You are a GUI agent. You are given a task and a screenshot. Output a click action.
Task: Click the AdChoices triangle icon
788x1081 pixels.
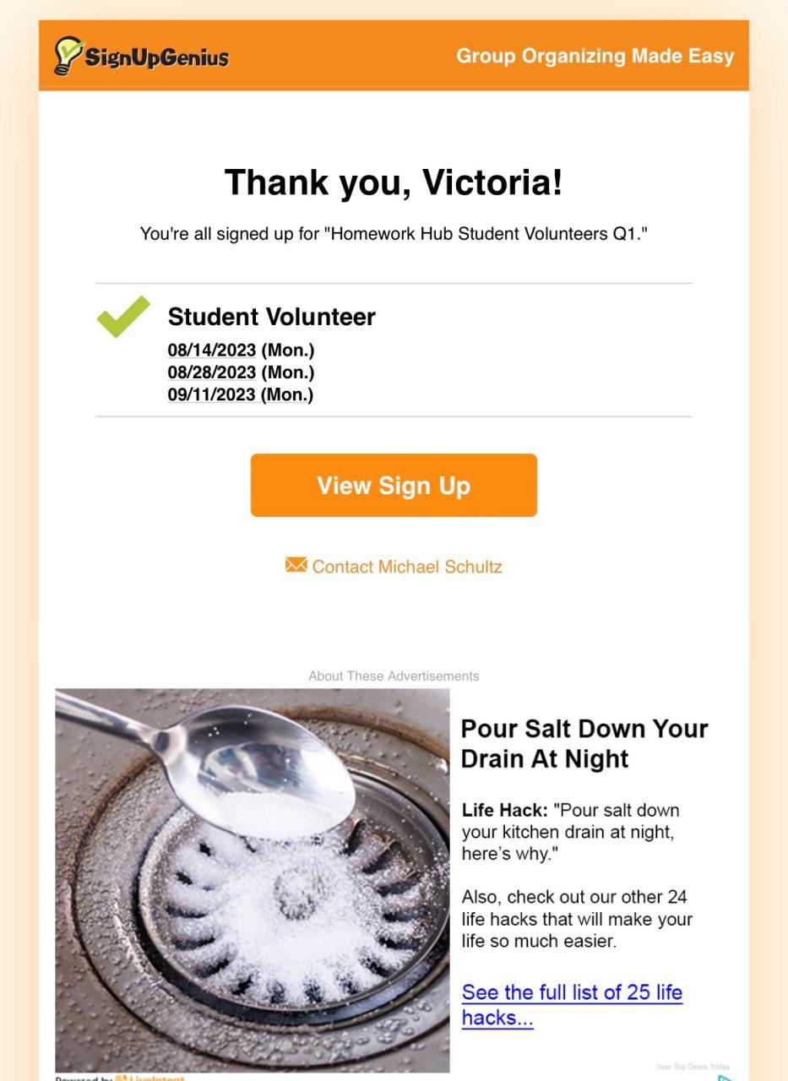pyautogui.click(x=725, y=1078)
